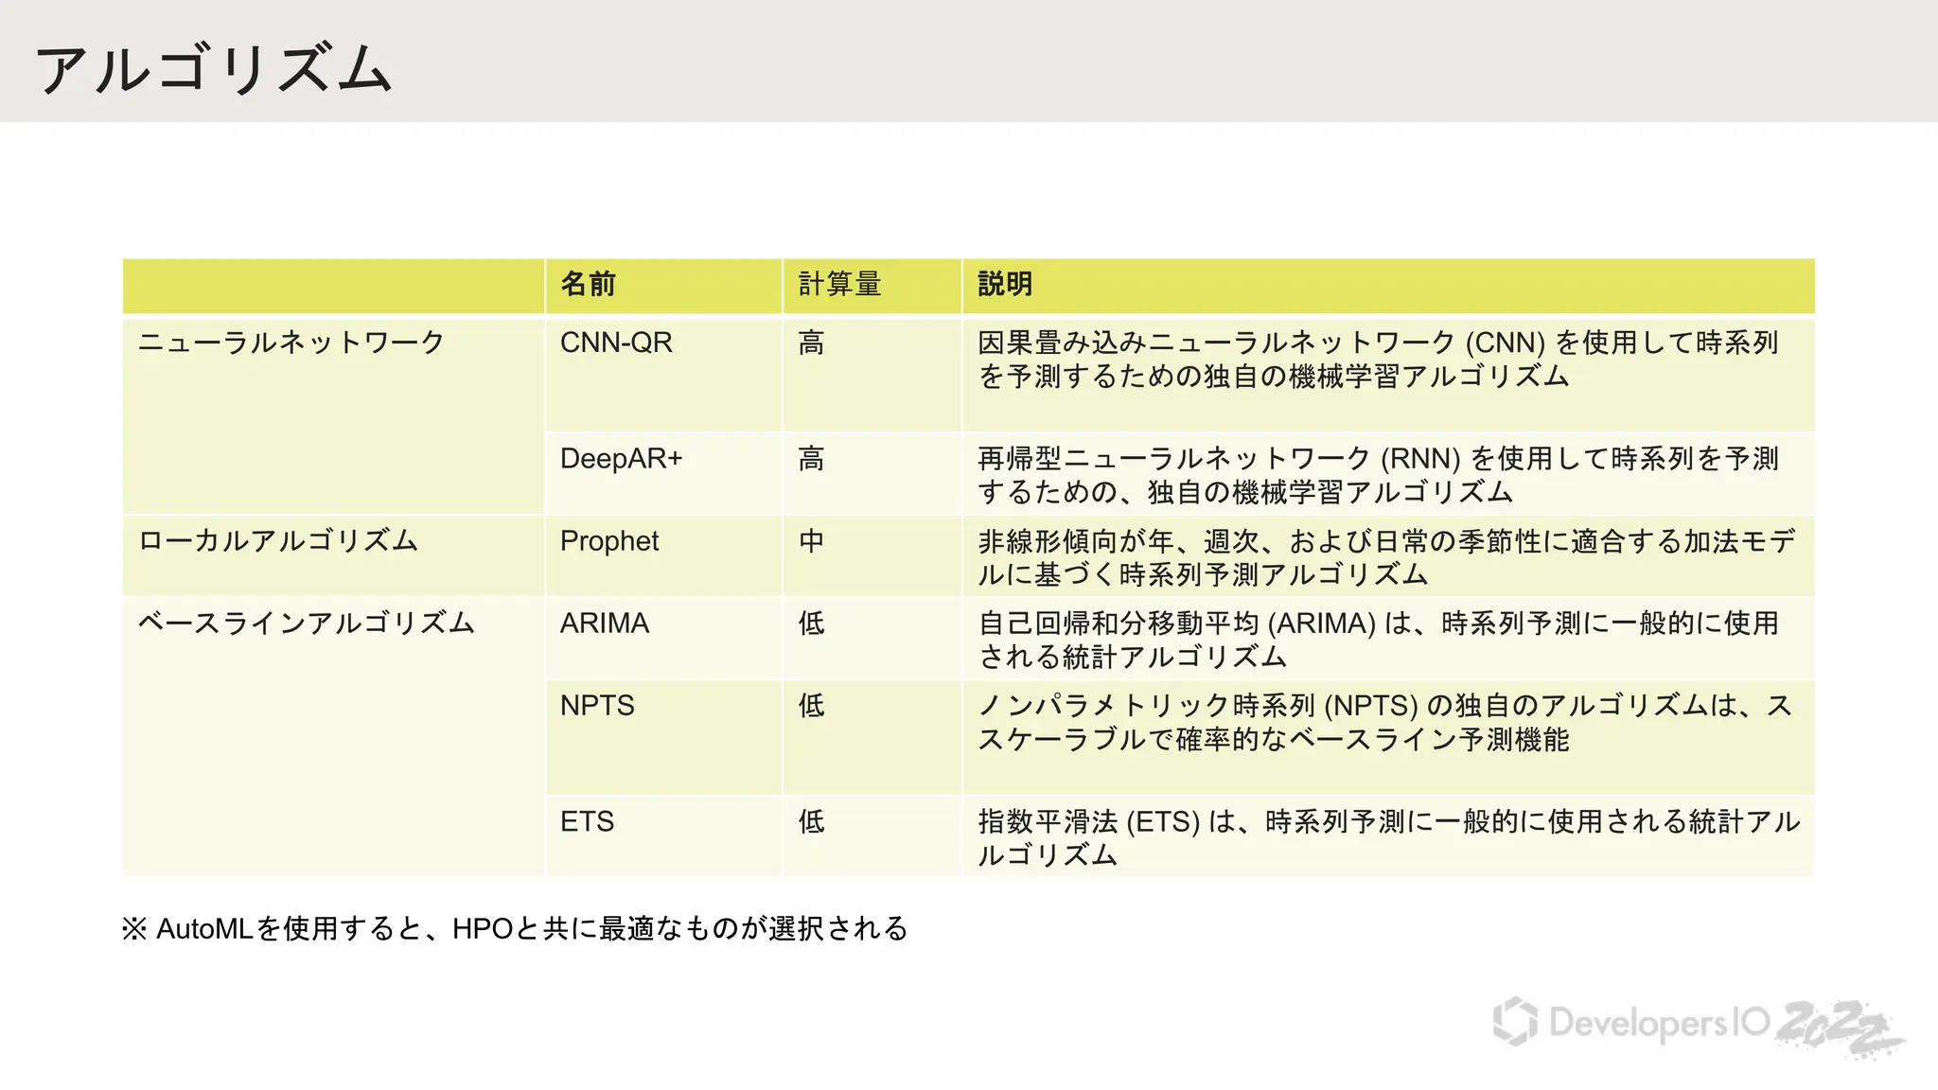This screenshot has width=1938, height=1090.
Task: Click the アルゴリズム slide title
Action: (214, 69)
